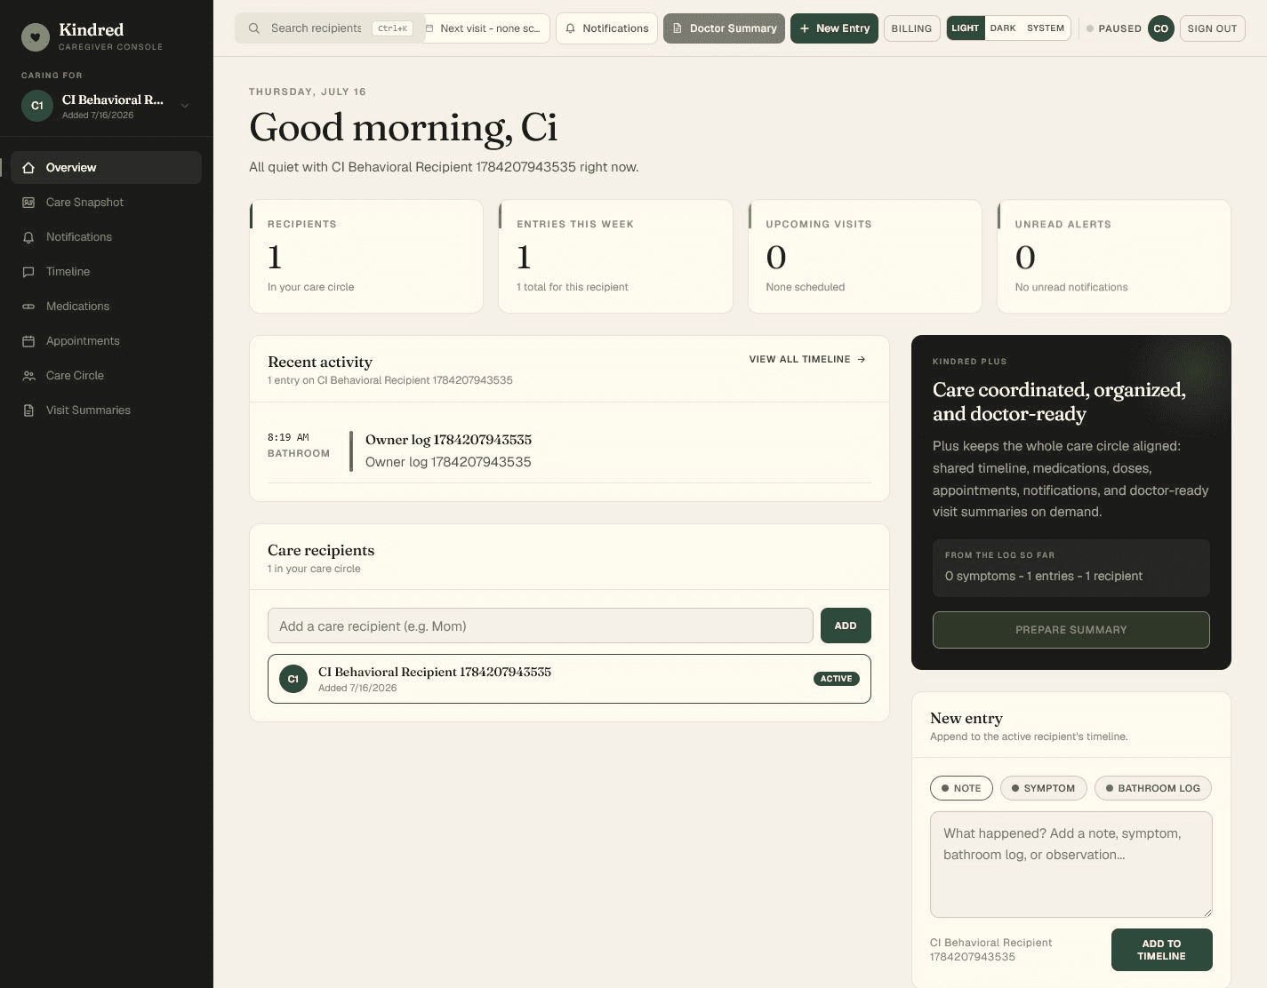The image size is (1267, 988).
Task: Click the Prepare Summary button
Action: [x=1071, y=630]
